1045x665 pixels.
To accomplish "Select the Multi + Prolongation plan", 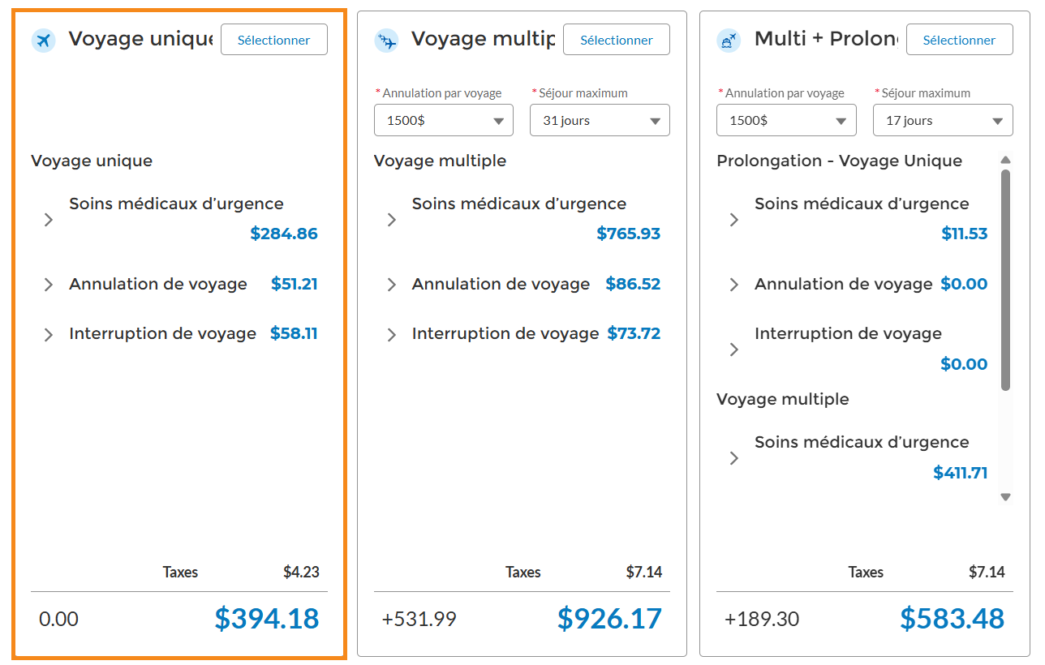I will [x=960, y=40].
